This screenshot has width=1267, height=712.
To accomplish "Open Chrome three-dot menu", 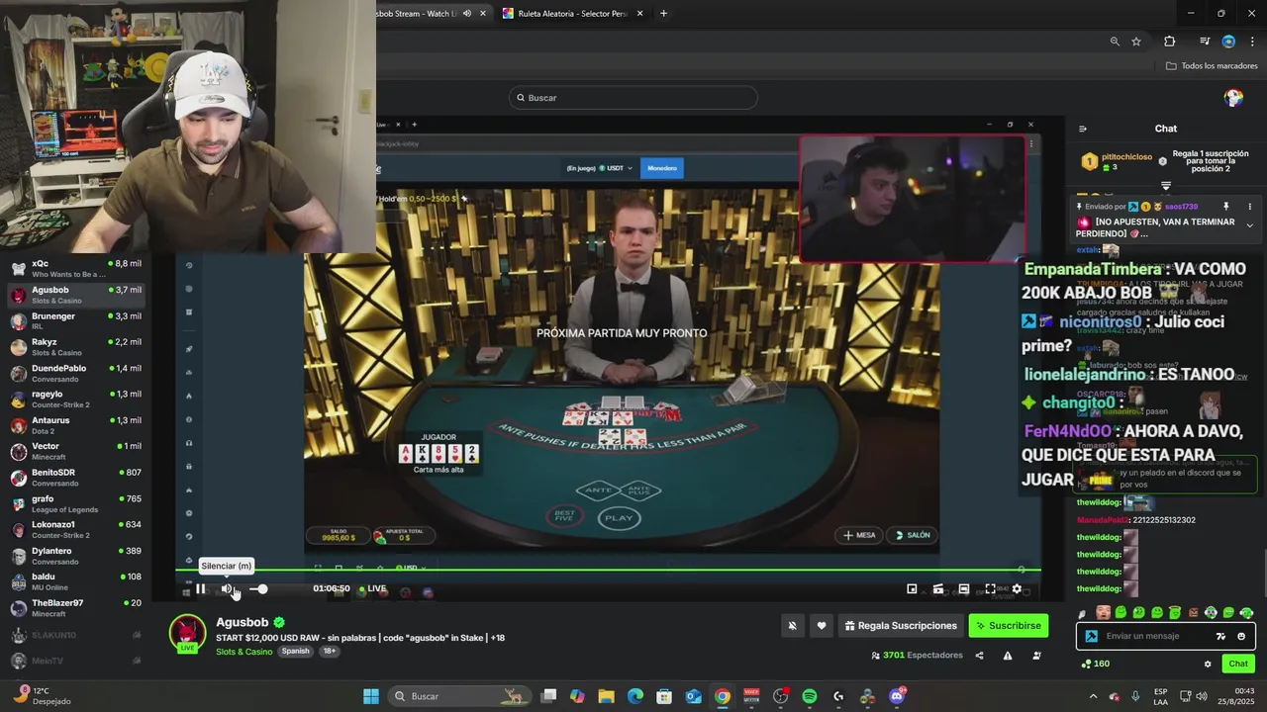I will click(1252, 42).
